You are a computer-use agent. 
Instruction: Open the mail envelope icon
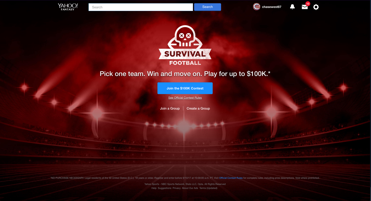point(305,7)
